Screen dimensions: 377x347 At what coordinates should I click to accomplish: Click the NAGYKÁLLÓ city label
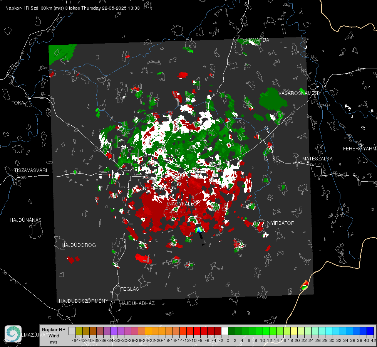[x=183, y=204]
